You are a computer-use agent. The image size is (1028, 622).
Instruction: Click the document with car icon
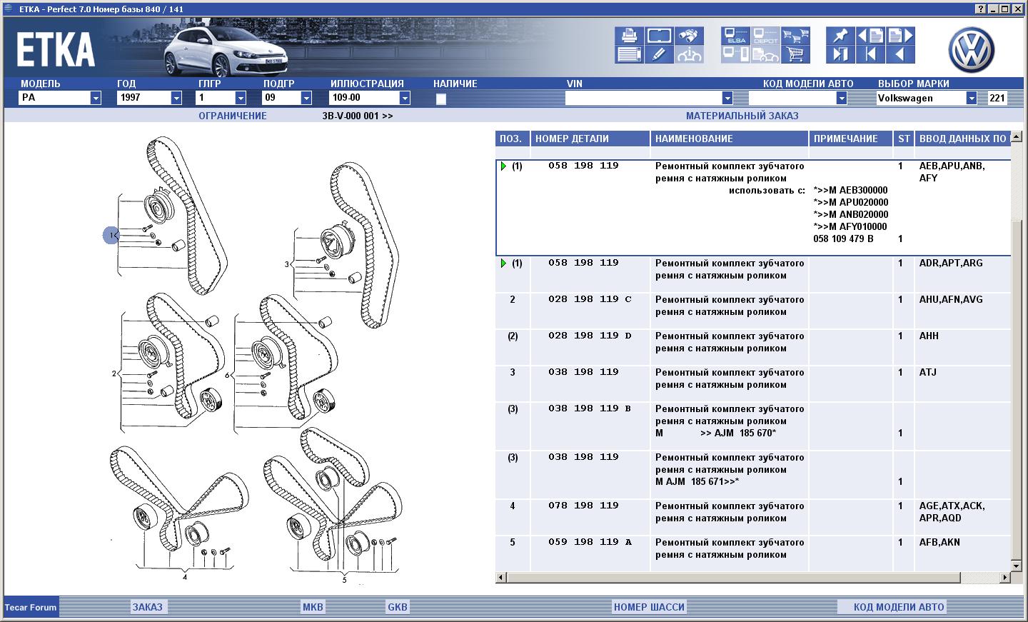click(765, 54)
